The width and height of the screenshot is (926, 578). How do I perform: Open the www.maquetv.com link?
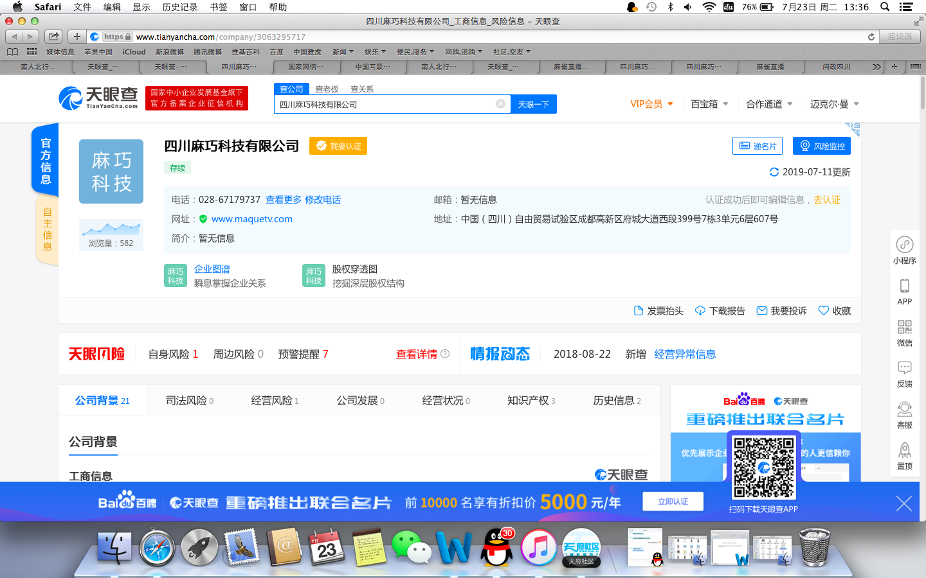[x=252, y=219]
